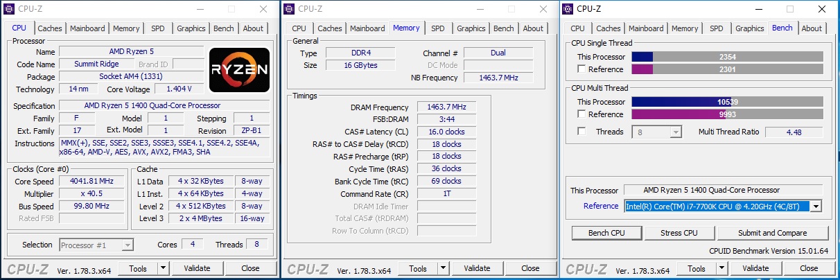This screenshot has width=840, height=280.
Task: Click the Bench CPU button
Action: pos(606,233)
